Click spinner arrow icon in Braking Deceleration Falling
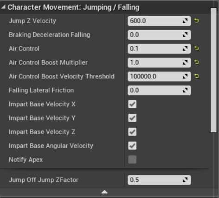Viewport: 219px width, 198px height. (x=185, y=35)
